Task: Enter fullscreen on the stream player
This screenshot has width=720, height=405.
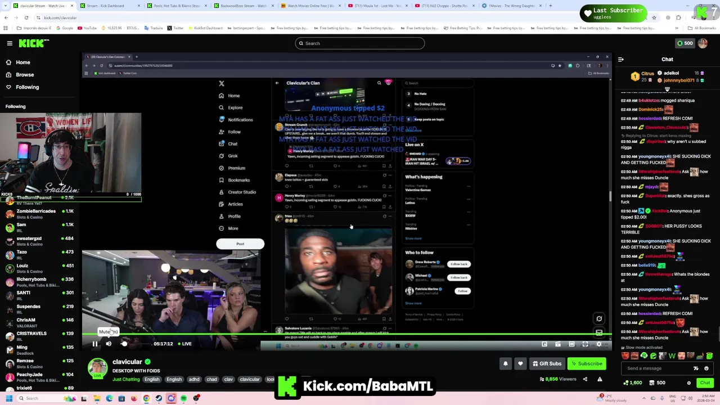Action: point(585,344)
